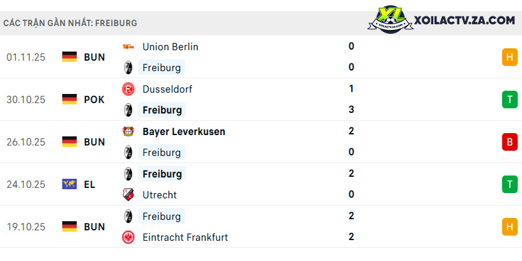Click the Europa League flag icon
Viewport: 522px width, 261px height.
pos(69,184)
